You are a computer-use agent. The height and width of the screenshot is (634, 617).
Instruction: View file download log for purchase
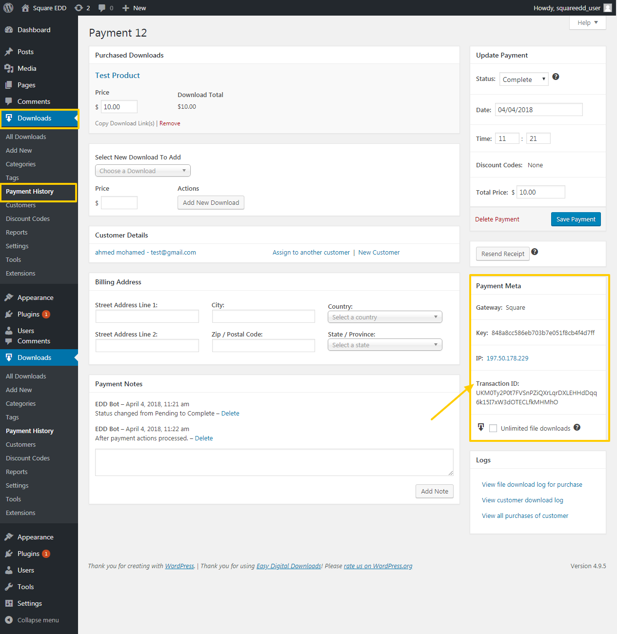click(x=532, y=484)
